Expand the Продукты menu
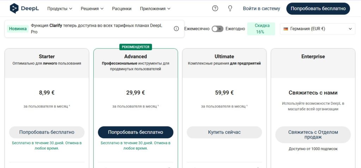This screenshot has height=168, width=361. pos(60,9)
